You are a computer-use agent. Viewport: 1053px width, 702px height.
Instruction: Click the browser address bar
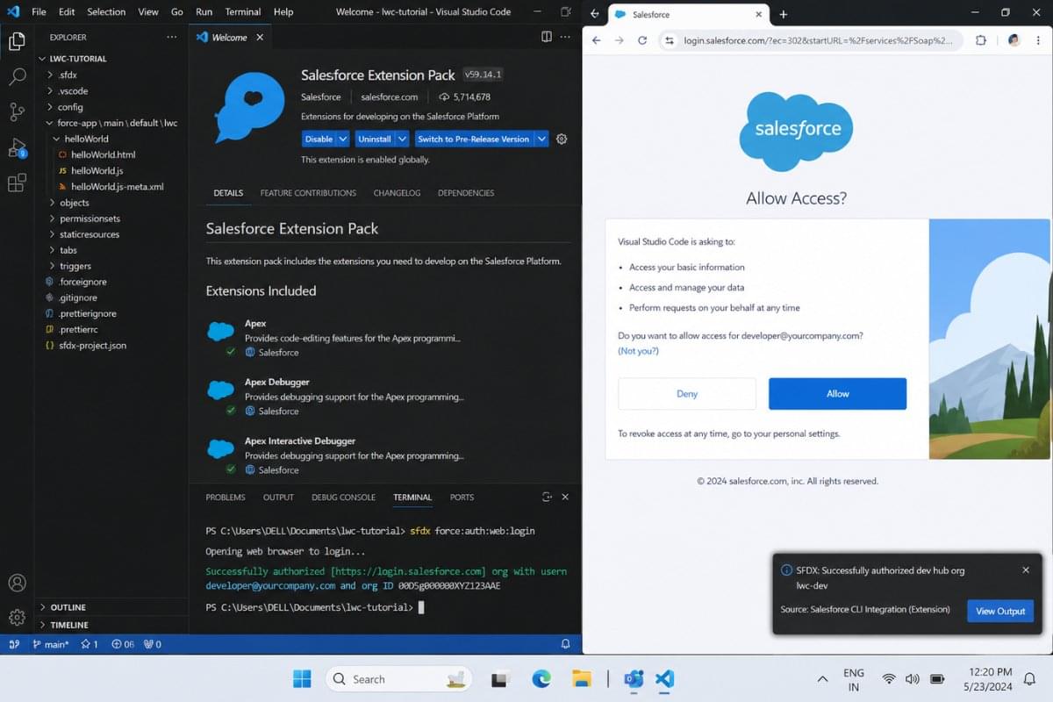pyautogui.click(x=812, y=40)
